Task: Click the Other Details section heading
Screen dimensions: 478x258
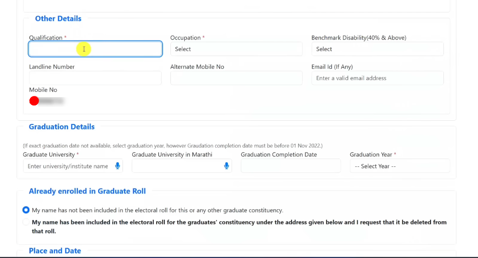Action: pyautogui.click(x=58, y=18)
